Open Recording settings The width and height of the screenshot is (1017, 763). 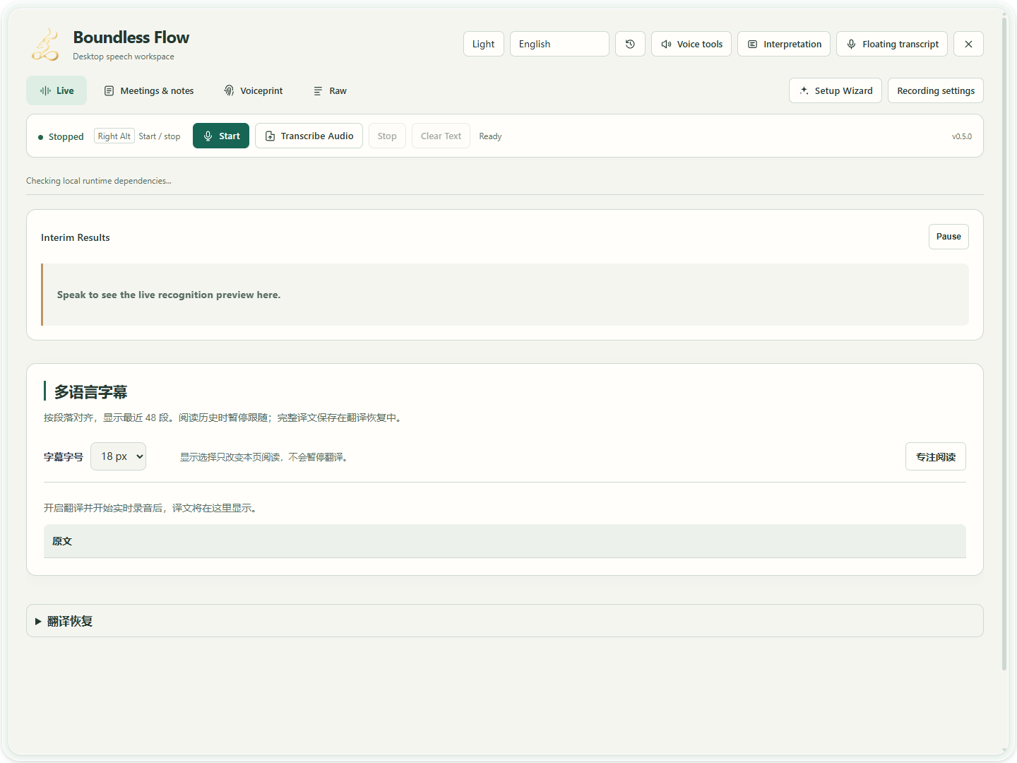pyautogui.click(x=936, y=90)
